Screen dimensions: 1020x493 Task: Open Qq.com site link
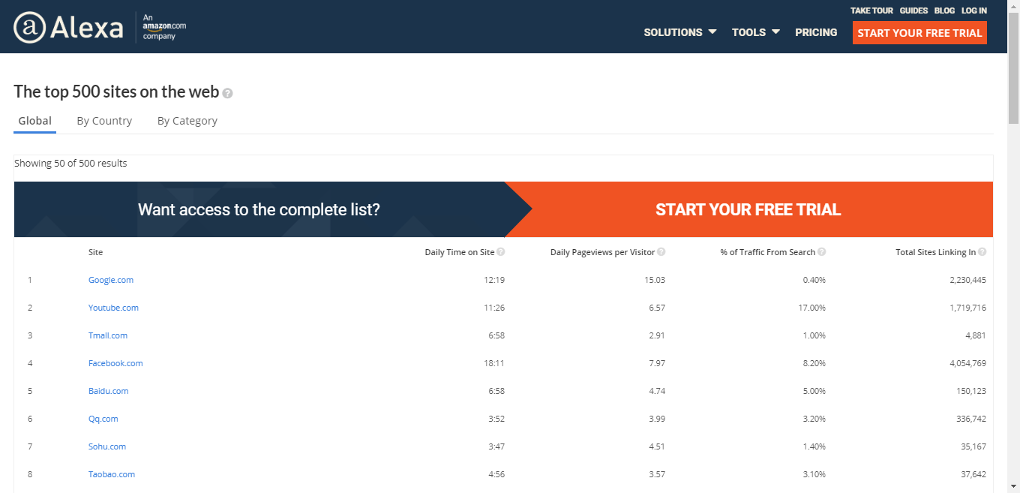coord(103,419)
